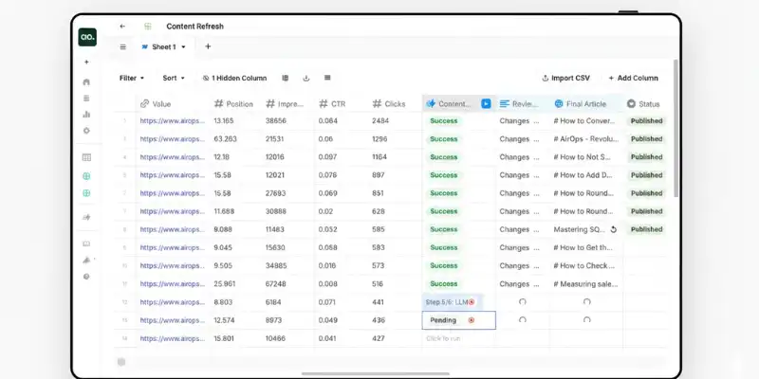Open the hamburger menu beside Sheet 1
The width and height of the screenshot is (759, 379).
(123, 46)
